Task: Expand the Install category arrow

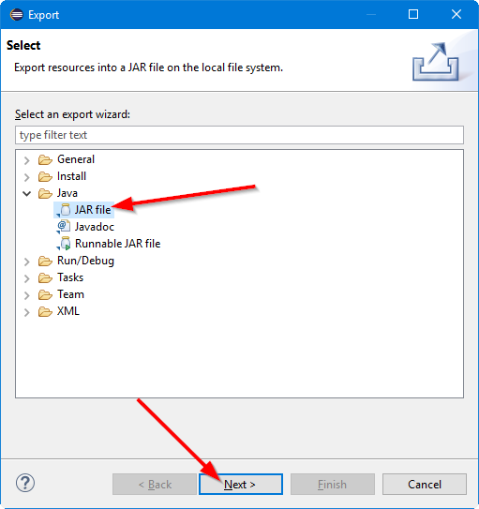Action: [27, 177]
